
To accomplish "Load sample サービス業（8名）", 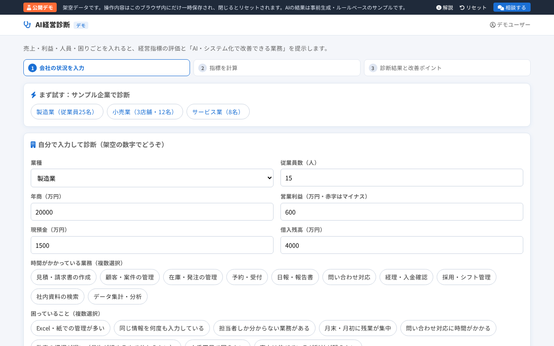I will pyautogui.click(x=218, y=112).
